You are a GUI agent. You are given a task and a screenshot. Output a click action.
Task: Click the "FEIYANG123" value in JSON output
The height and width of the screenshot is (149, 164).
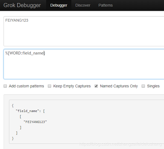(x=35, y=122)
